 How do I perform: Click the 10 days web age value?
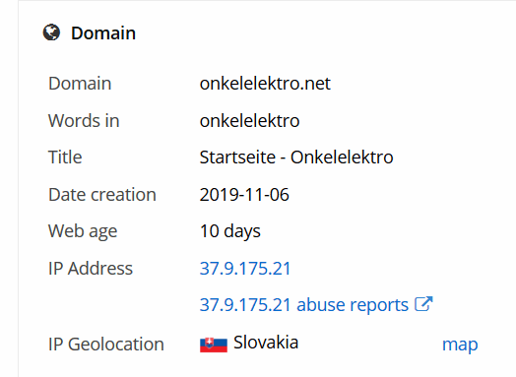230,231
